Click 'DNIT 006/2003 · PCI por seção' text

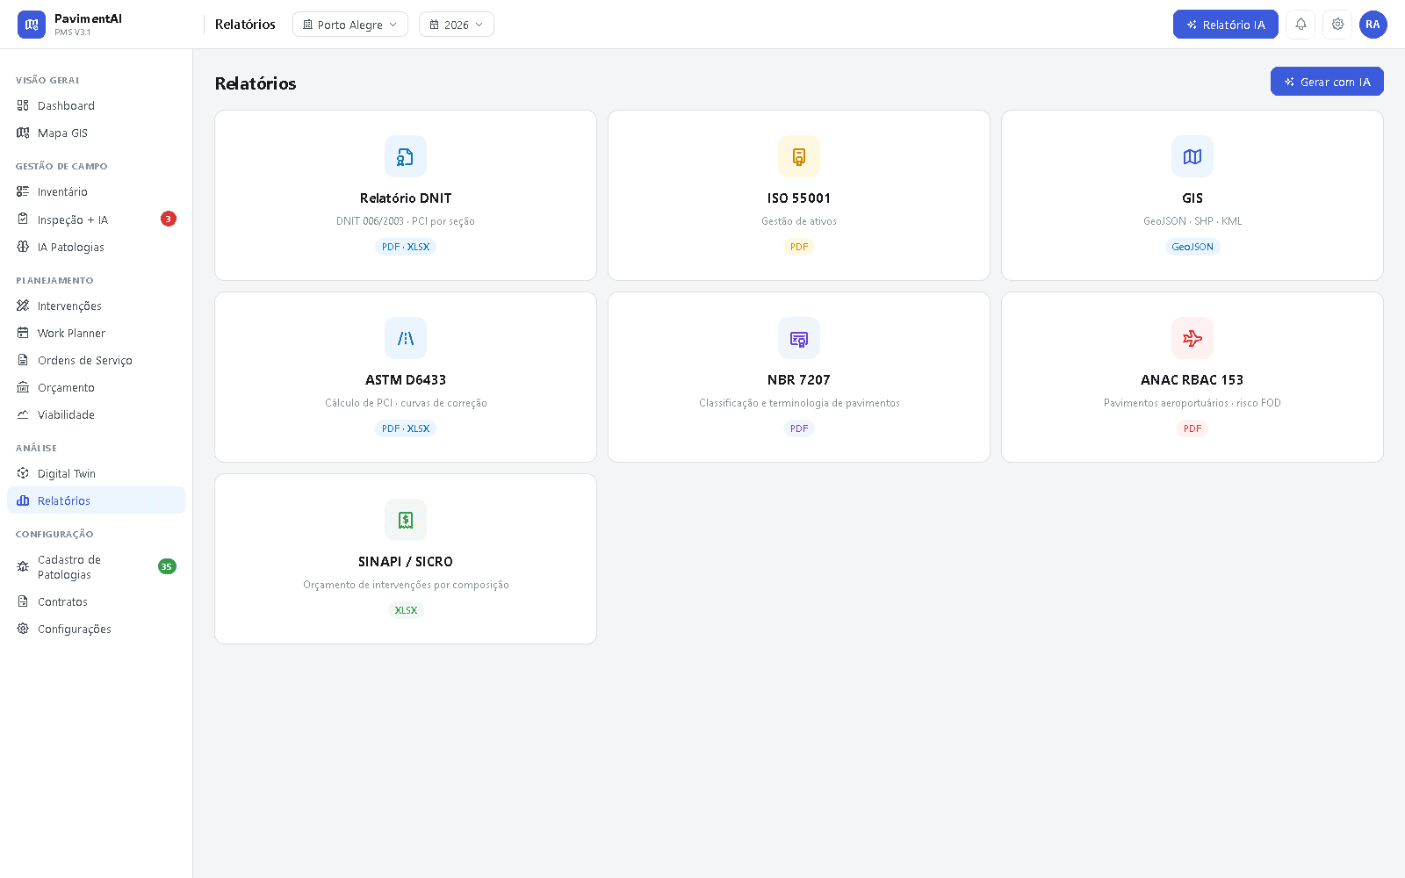406,221
